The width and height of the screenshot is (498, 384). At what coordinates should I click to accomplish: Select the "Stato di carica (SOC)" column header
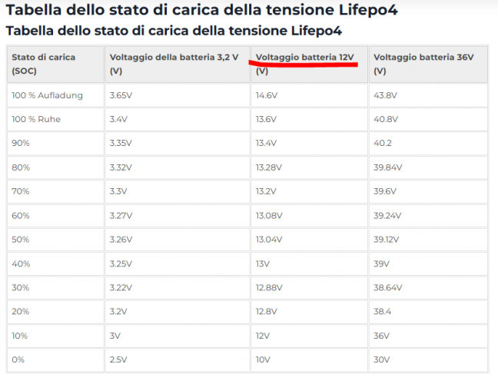coord(41,64)
